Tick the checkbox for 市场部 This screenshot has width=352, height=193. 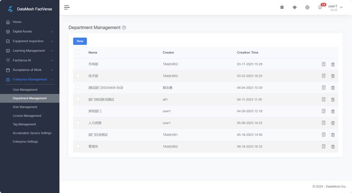pos(78,64)
